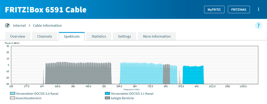Click the 316.5 frequency axis value
Screen dimensions: 267x104
pyautogui.click(x=58, y=86)
